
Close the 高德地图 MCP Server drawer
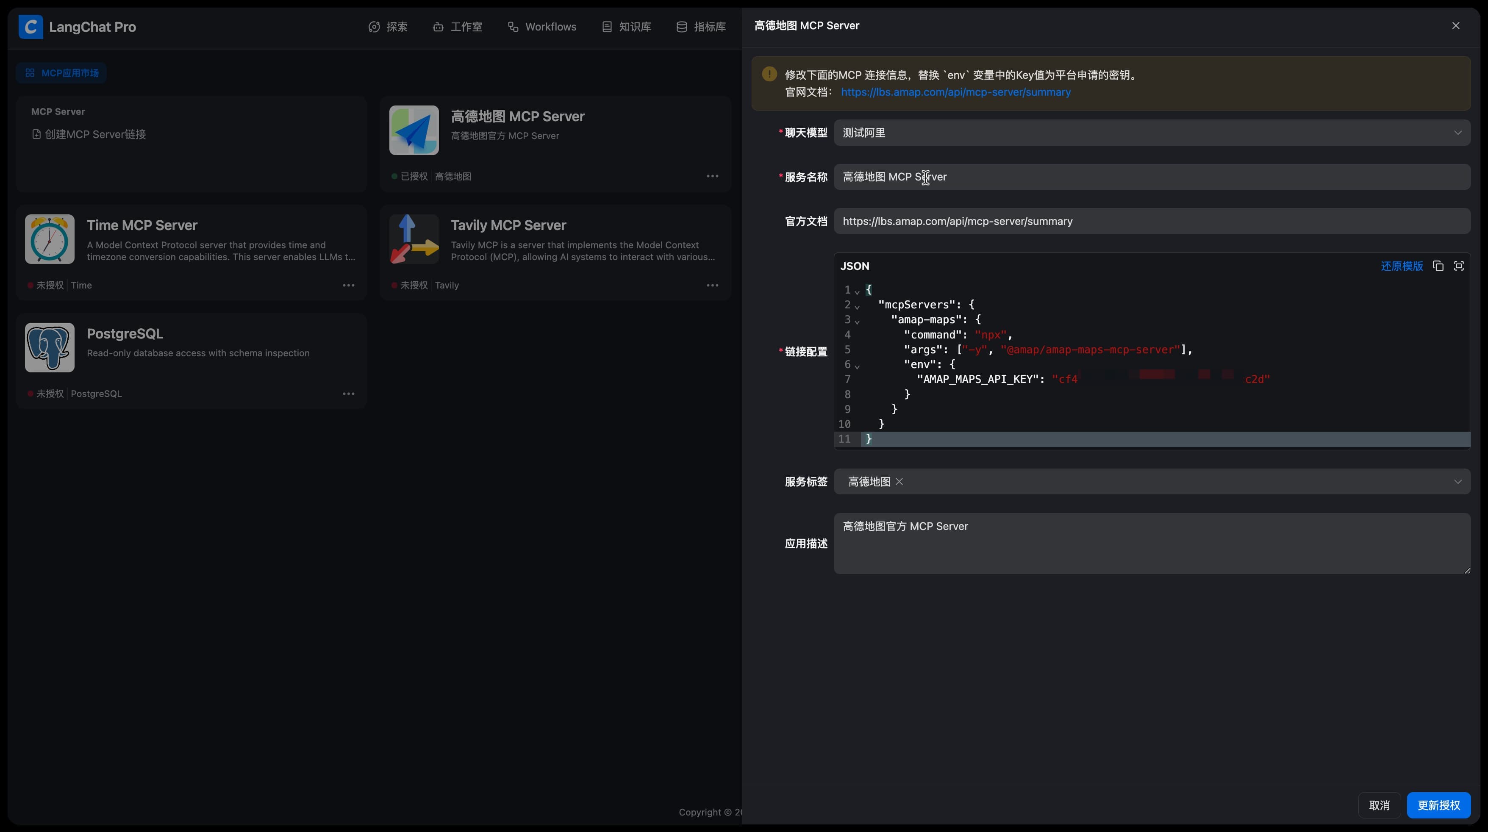[1456, 25]
